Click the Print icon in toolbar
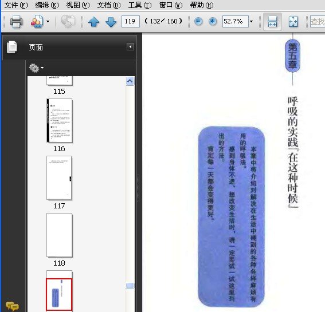The width and height of the screenshot is (325, 312). [16, 22]
